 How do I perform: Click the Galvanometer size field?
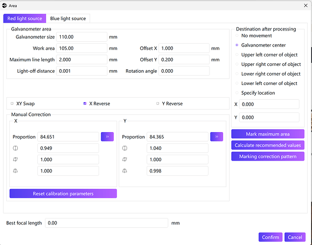click(x=82, y=37)
